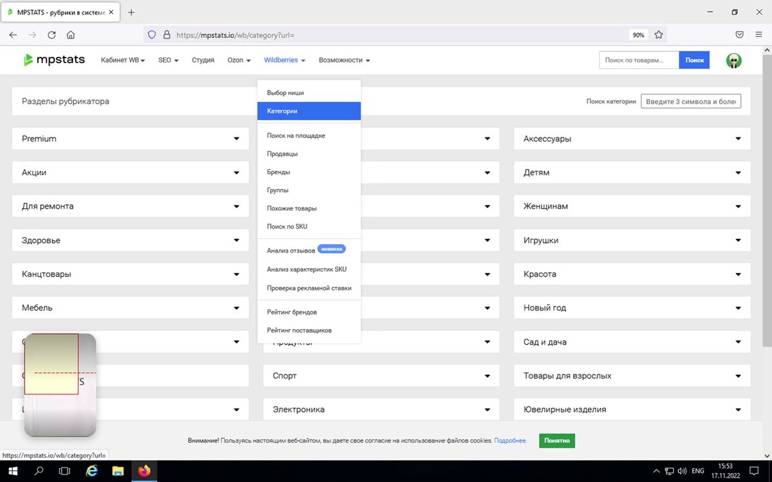Open File Explorer from taskbar
772x482 pixels.
pyautogui.click(x=118, y=471)
